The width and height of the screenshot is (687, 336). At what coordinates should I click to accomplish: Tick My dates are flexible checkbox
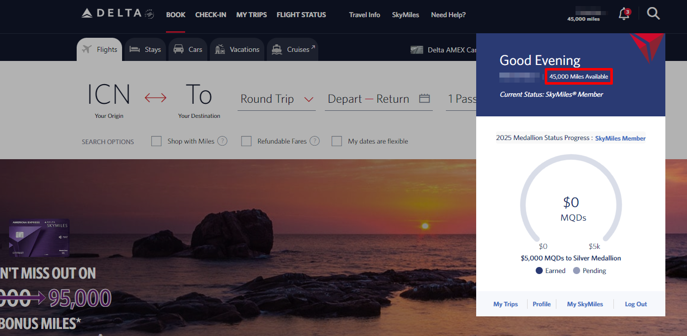tap(336, 141)
